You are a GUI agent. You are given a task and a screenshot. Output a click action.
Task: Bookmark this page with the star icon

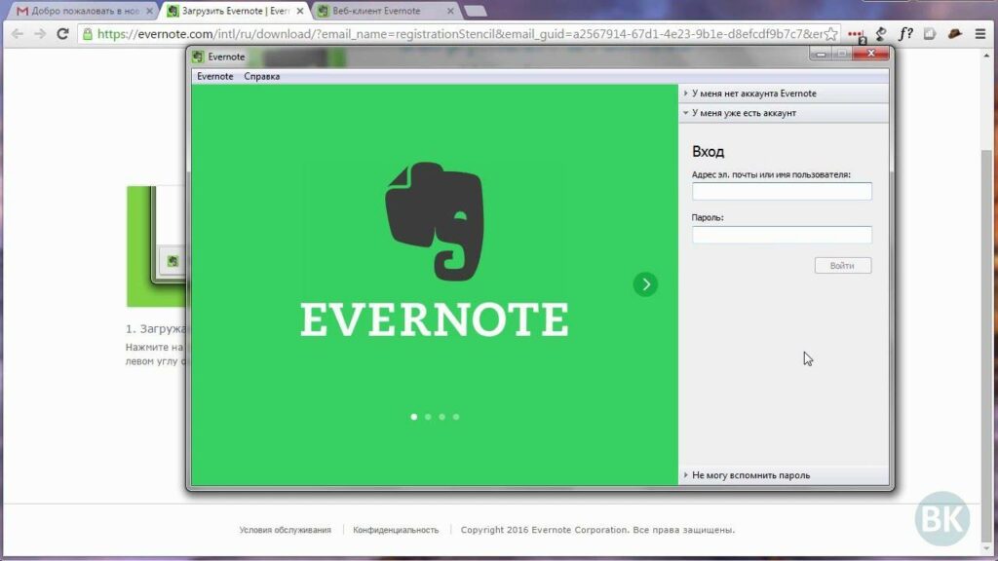point(831,33)
